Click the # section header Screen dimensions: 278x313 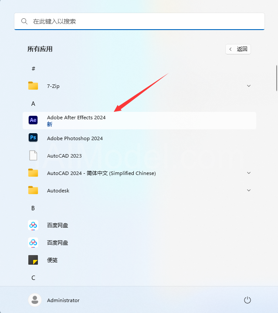point(34,69)
